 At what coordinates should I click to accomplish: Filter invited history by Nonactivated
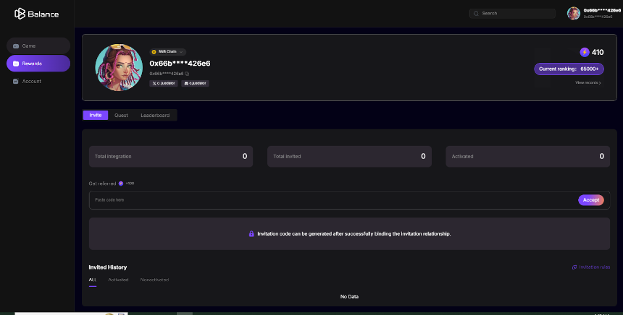click(x=154, y=280)
